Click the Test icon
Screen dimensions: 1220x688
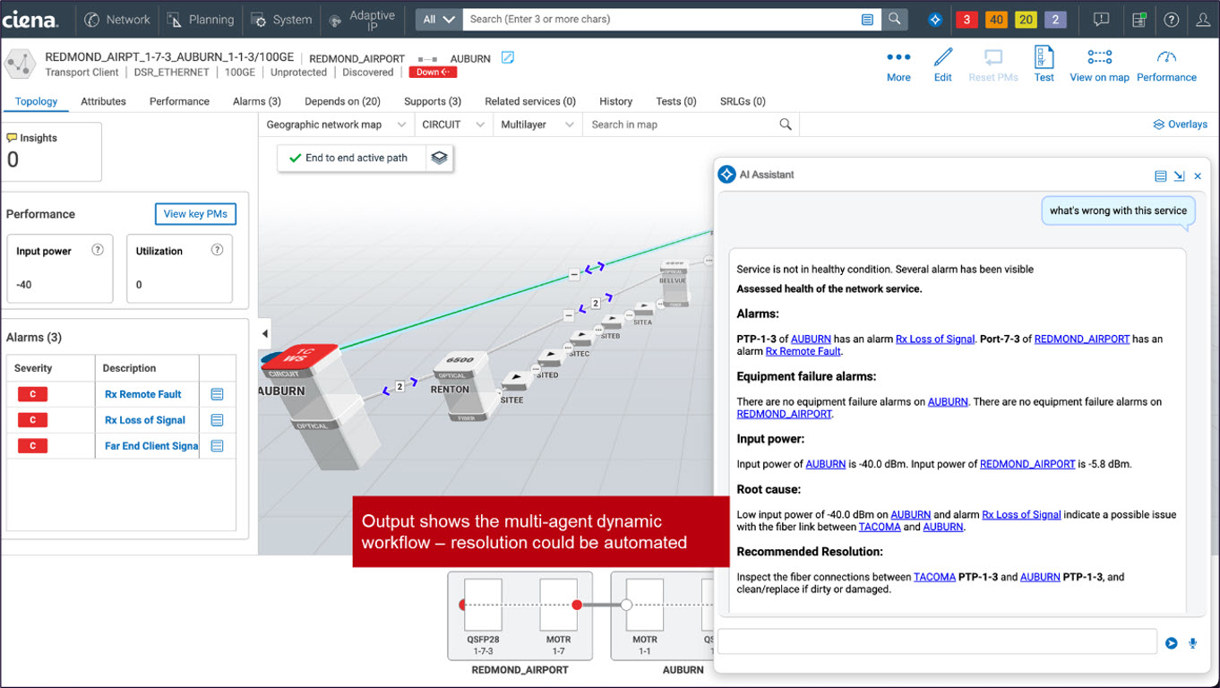point(1044,57)
